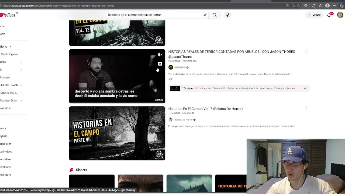Click the '900K views' metadata text
Viewport: 345px width, 194px height.
click(x=174, y=61)
